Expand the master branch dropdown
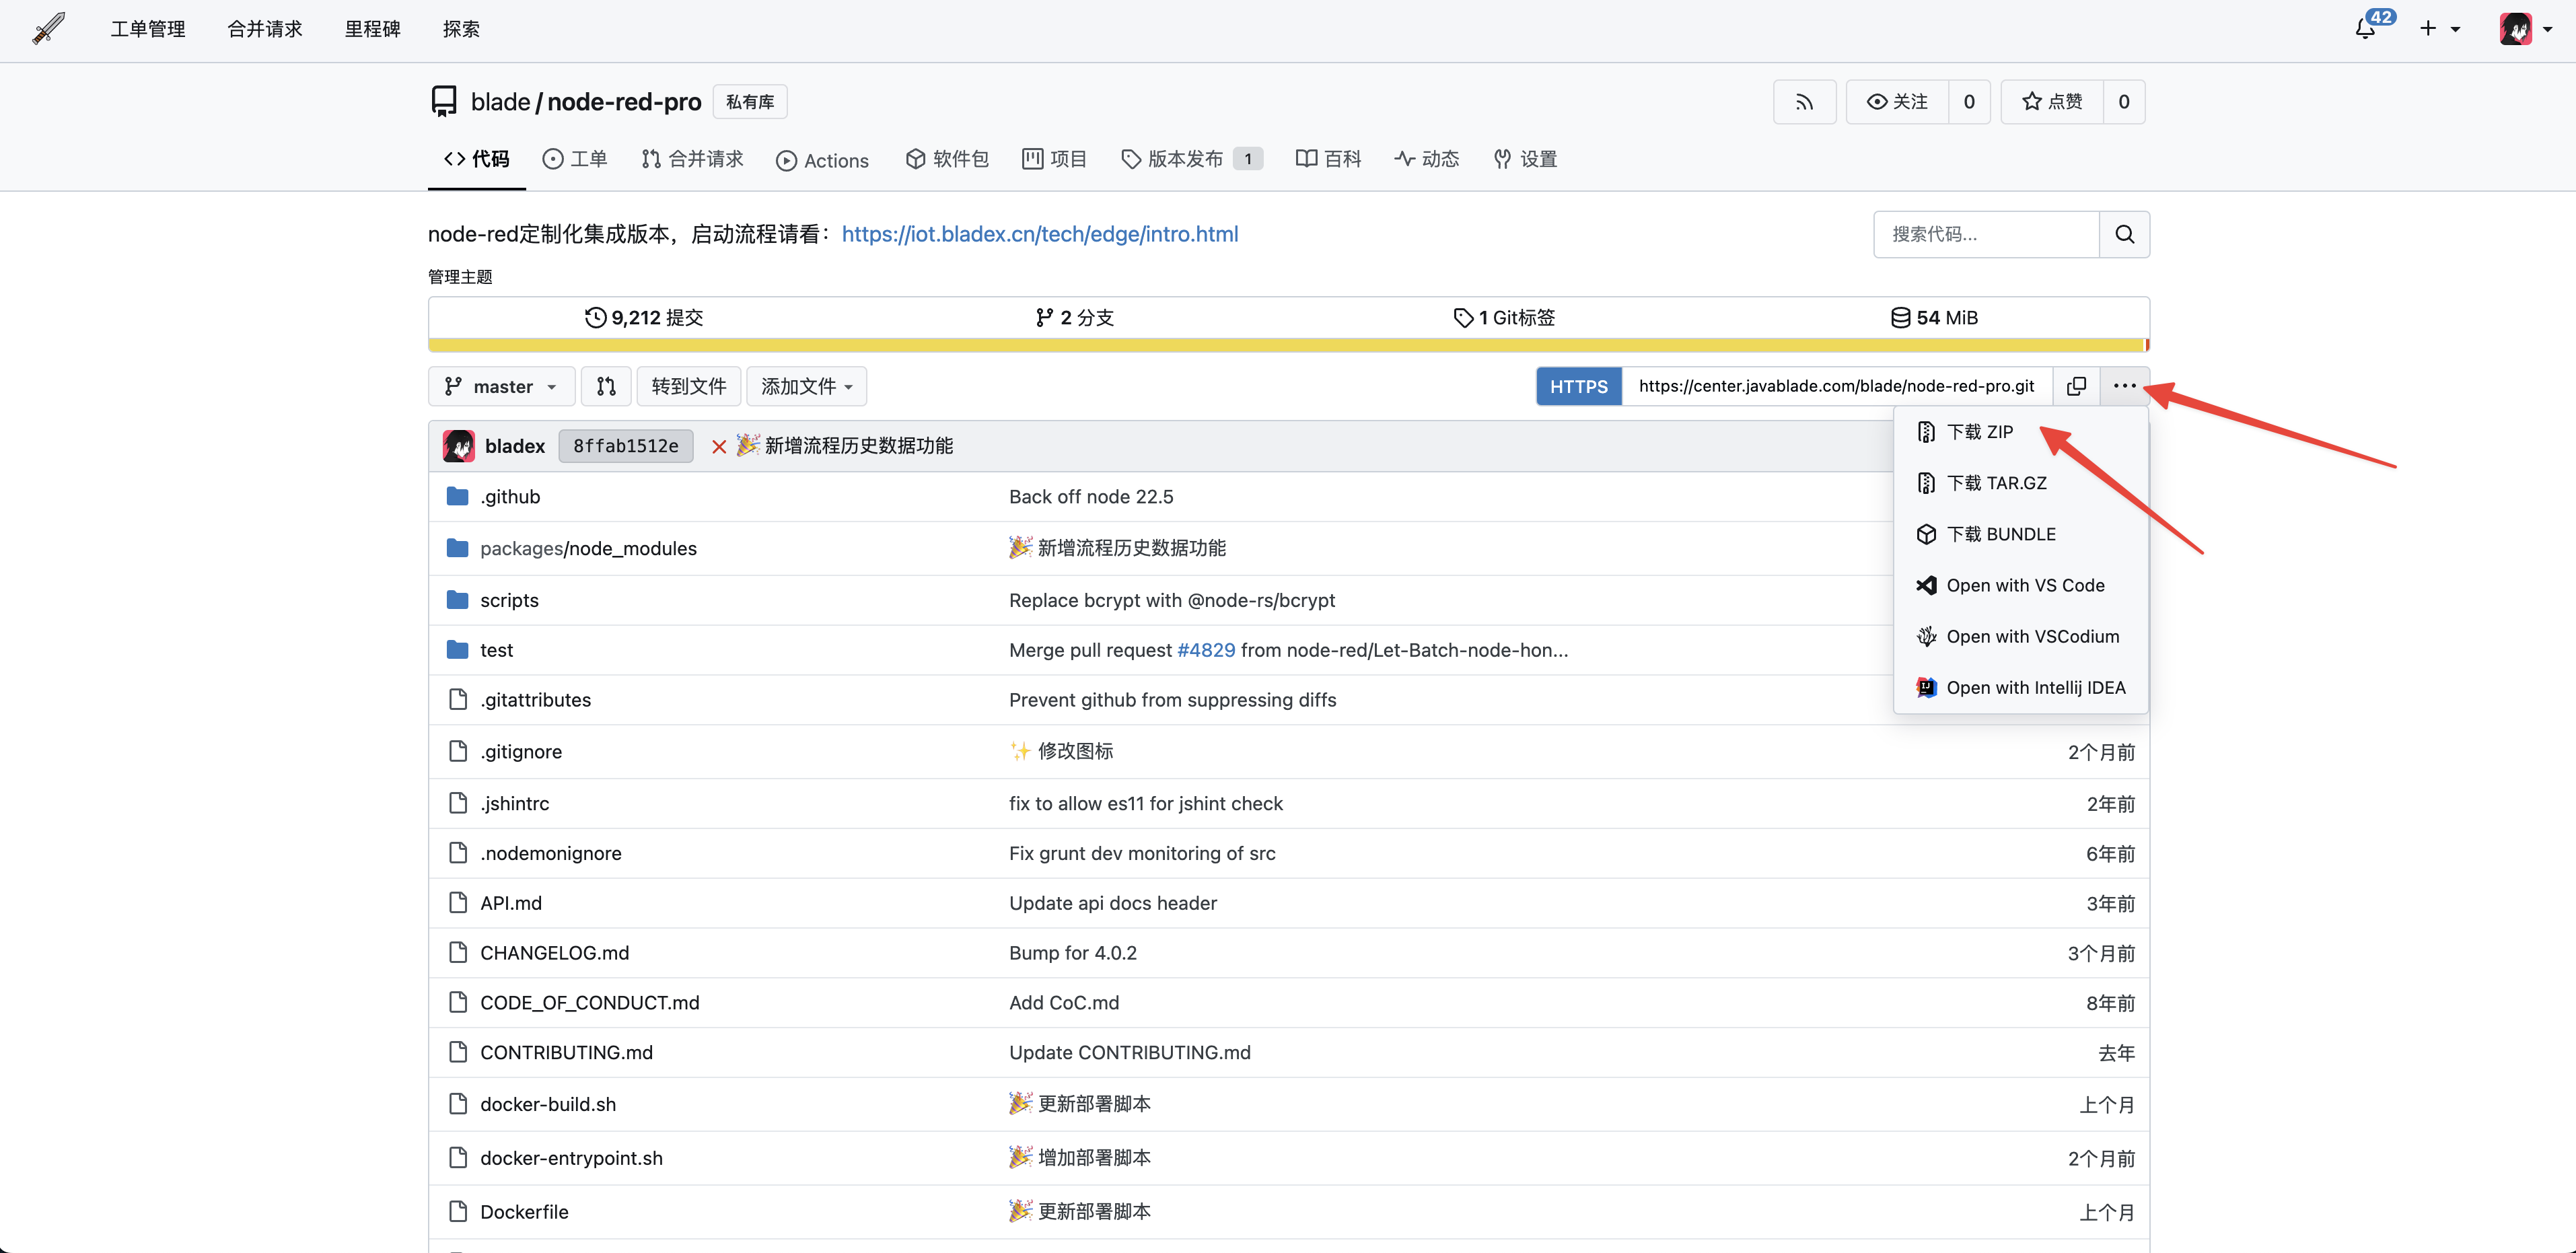 501,386
